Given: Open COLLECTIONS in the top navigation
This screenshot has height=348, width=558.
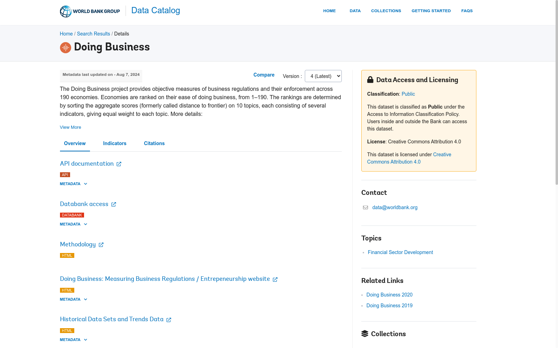Looking at the screenshot, I should coord(386,11).
